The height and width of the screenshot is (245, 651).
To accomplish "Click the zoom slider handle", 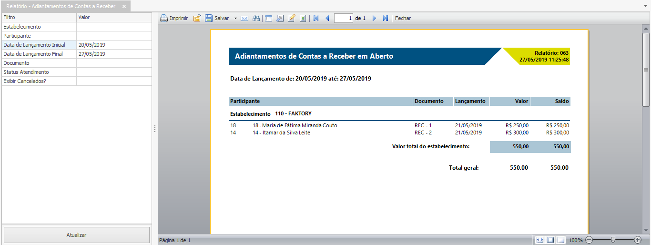I will (613, 240).
